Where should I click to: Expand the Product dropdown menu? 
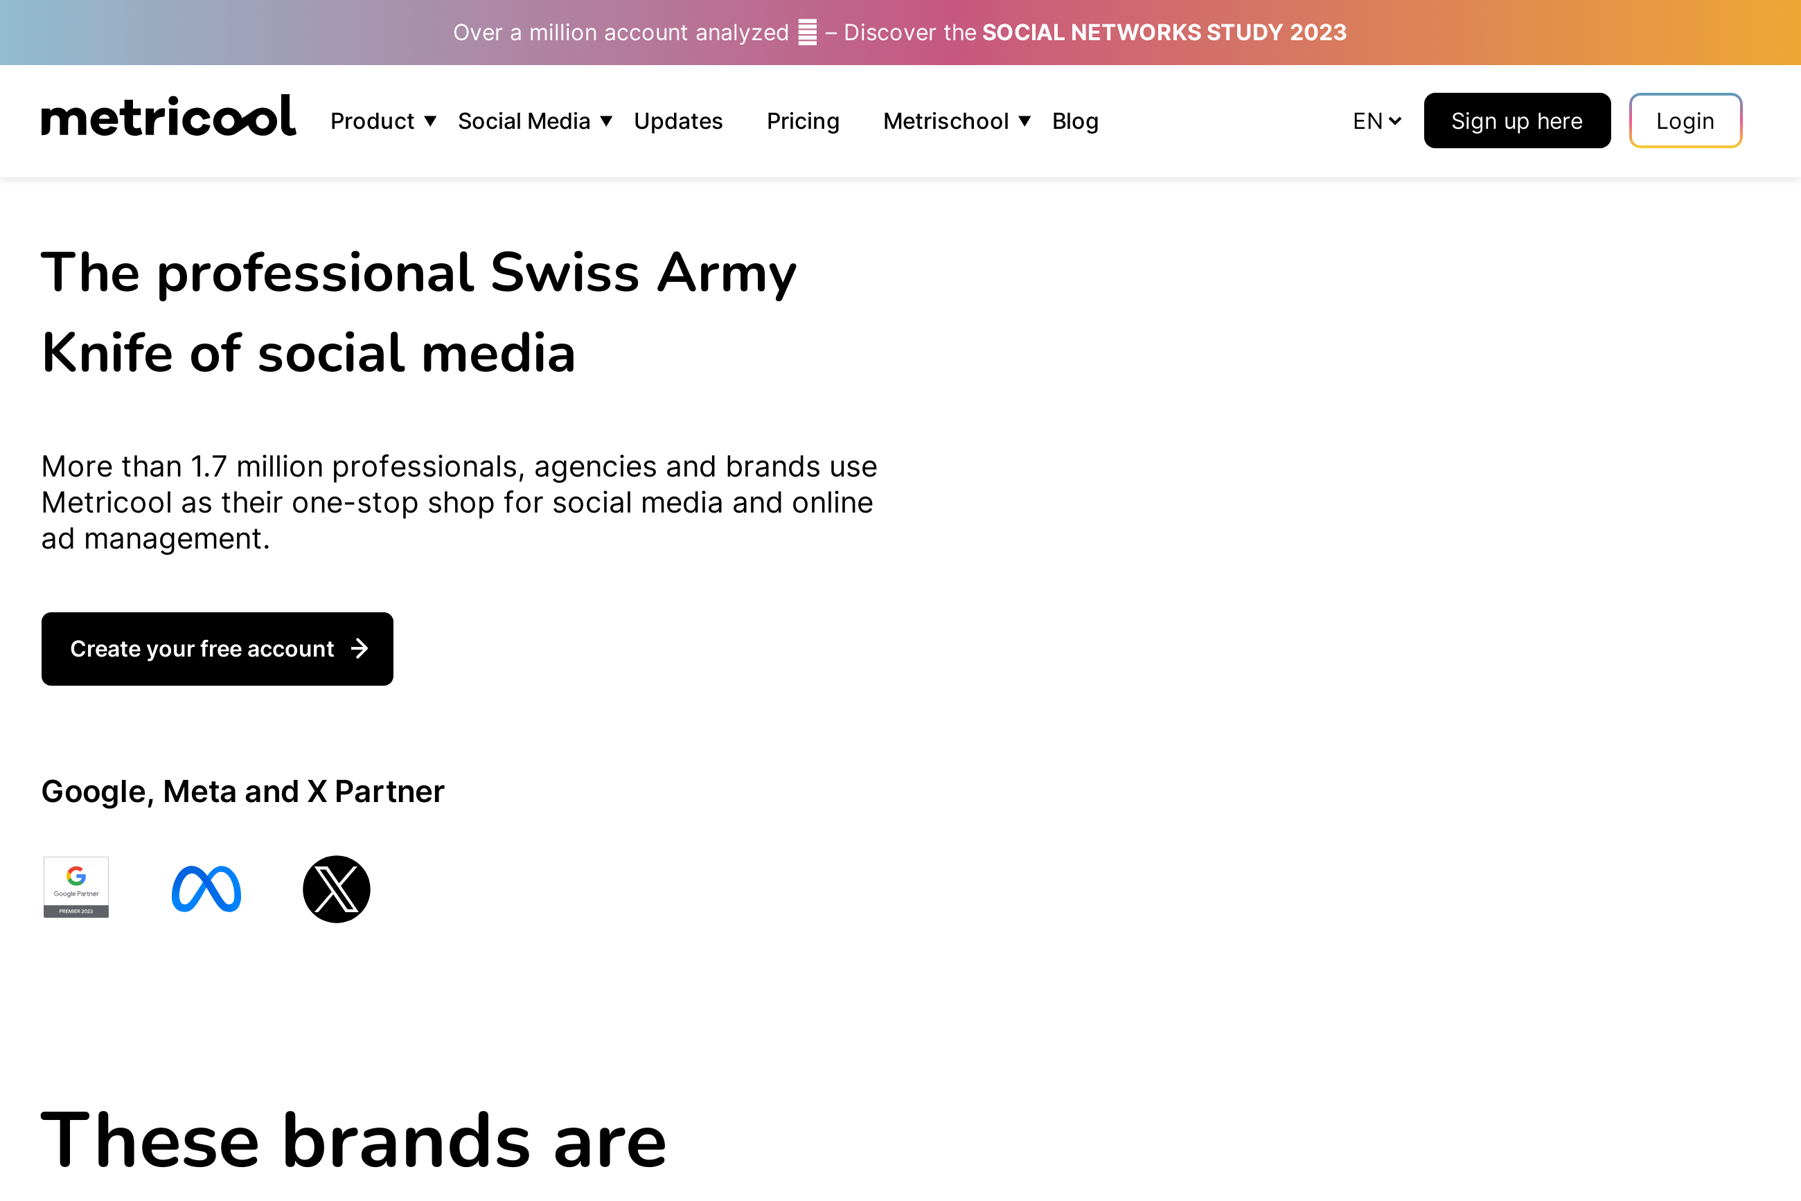(x=383, y=121)
